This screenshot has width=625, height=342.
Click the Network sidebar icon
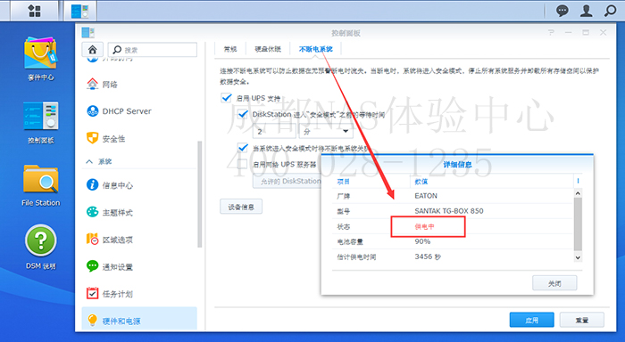tap(93, 84)
